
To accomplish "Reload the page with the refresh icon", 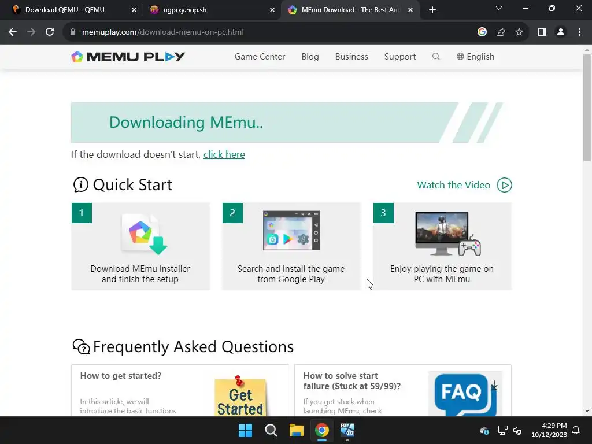I will tap(50, 32).
